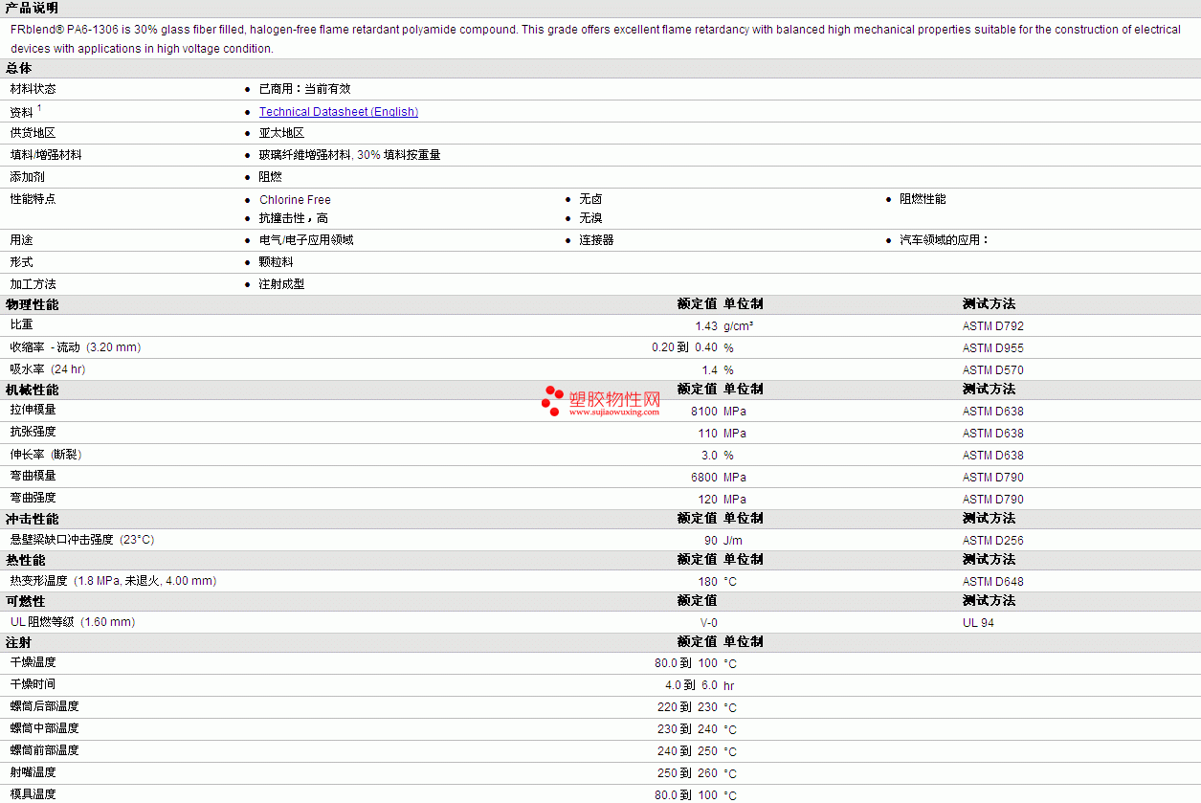Select the 拉伸模量 value 8100
Viewport: 1201px width, 803px height.
point(704,412)
